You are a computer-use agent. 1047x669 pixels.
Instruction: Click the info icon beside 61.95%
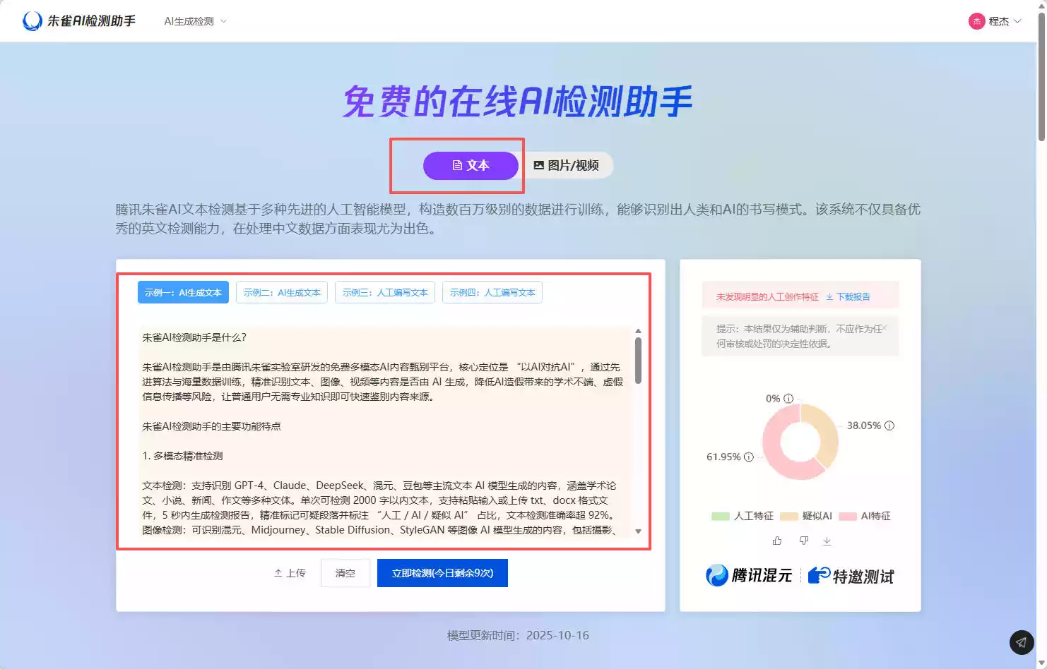point(748,457)
